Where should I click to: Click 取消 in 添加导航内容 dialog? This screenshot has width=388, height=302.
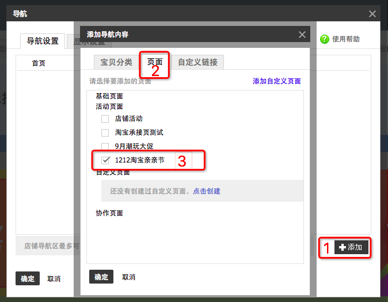pyautogui.click(x=129, y=277)
